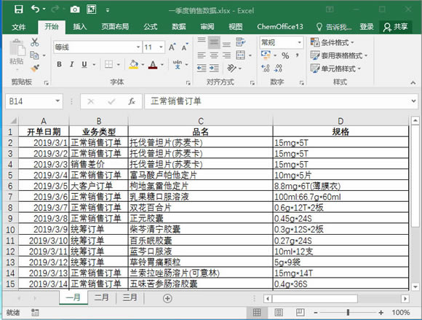Viewport: 422px width, 320px height.
Task: Switch to the 数据 ribbon tab
Action: (179, 27)
